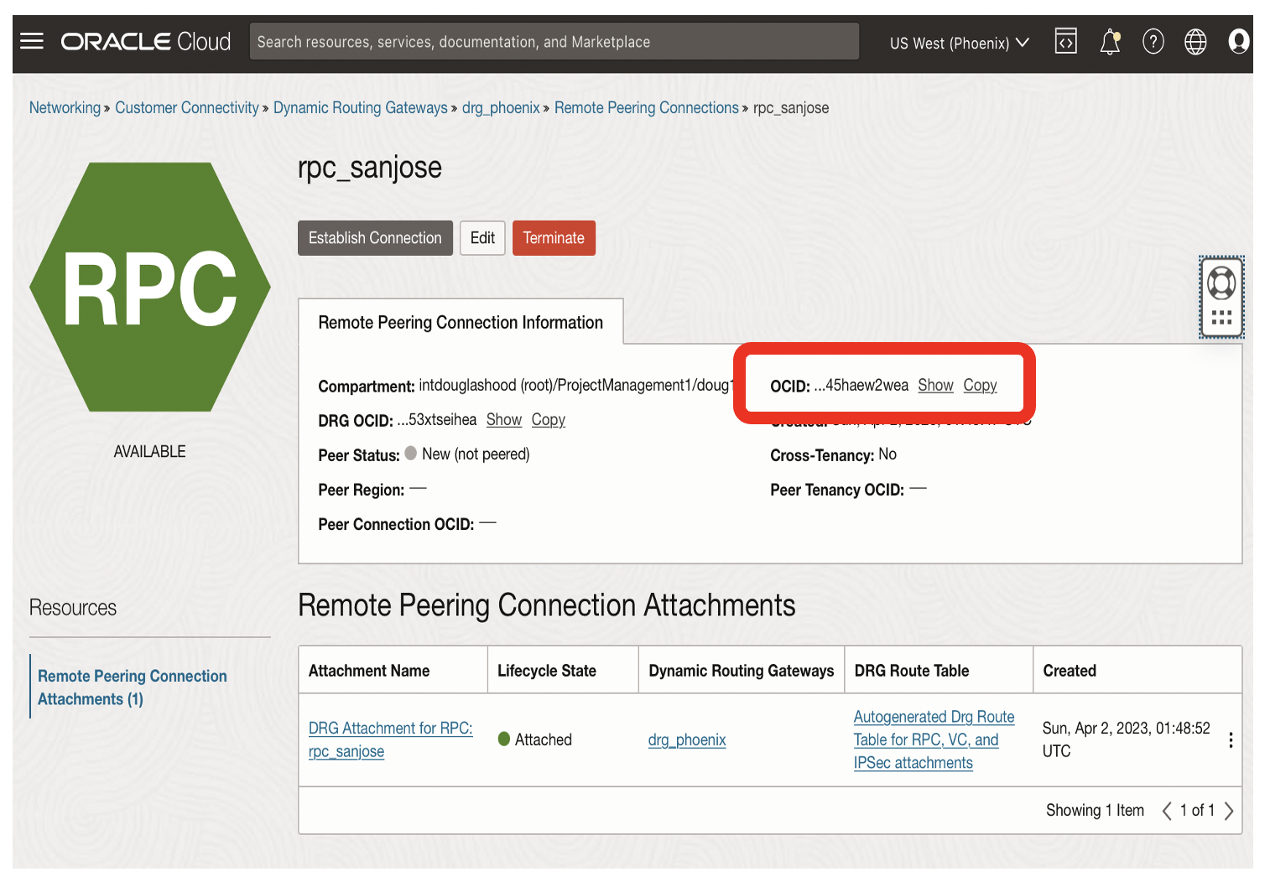This screenshot has height=882, width=1270.
Task: Open the Cloud Shell developer tools icon
Action: click(x=1065, y=41)
